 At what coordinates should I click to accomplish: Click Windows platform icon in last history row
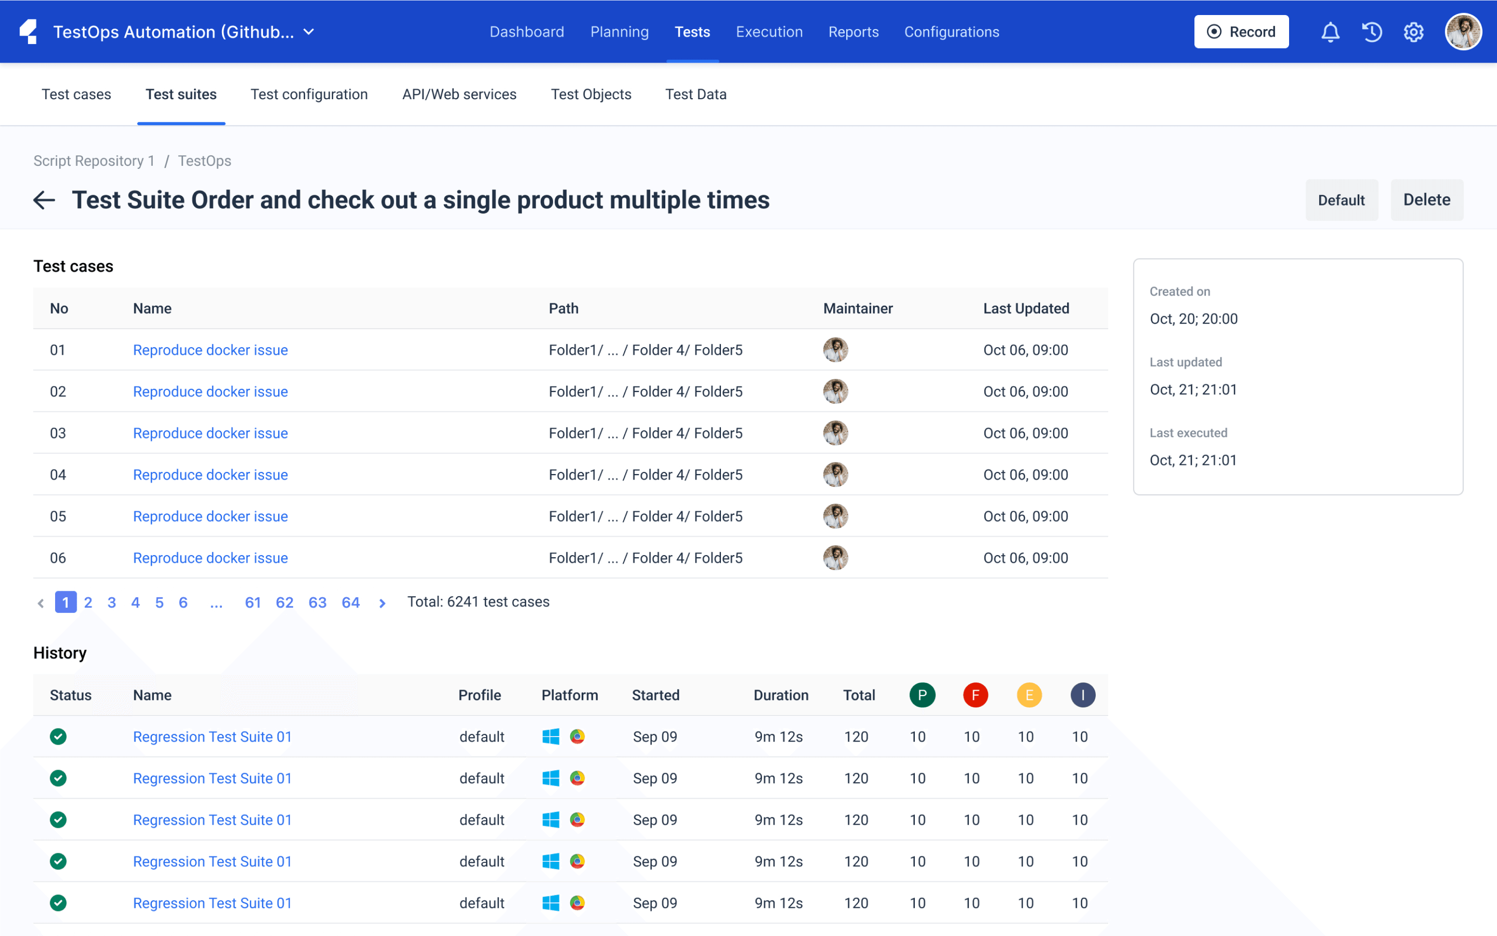click(x=550, y=902)
